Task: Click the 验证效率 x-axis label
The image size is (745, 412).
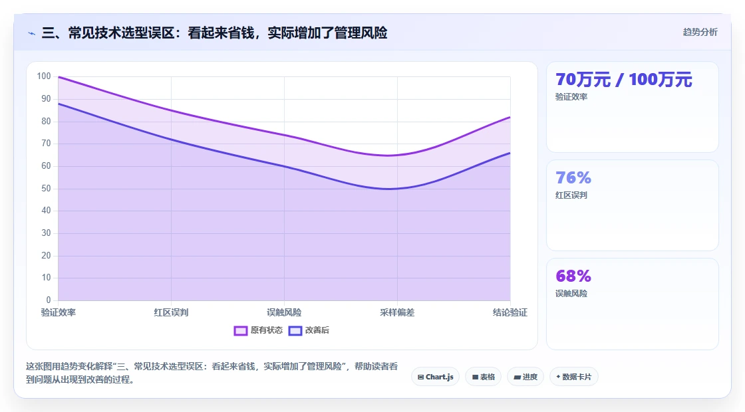Action: pos(59,312)
